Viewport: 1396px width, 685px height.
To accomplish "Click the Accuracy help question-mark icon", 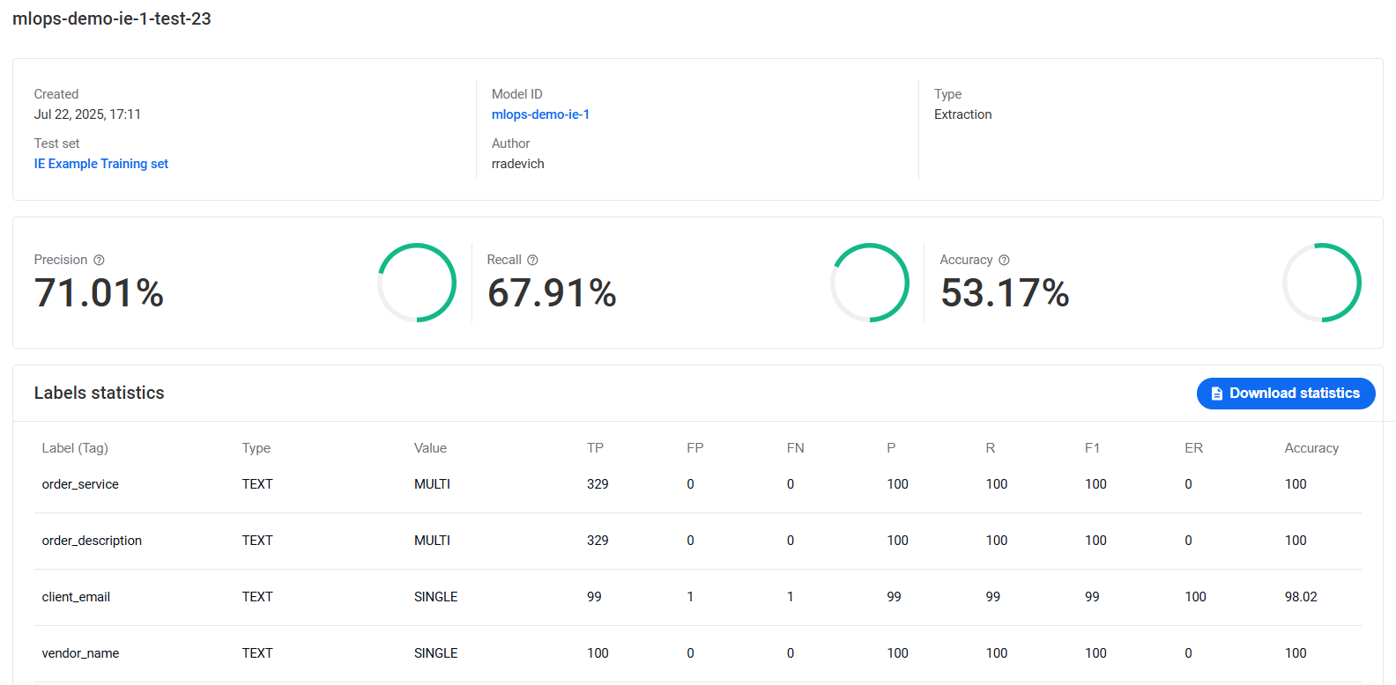I will [1004, 260].
